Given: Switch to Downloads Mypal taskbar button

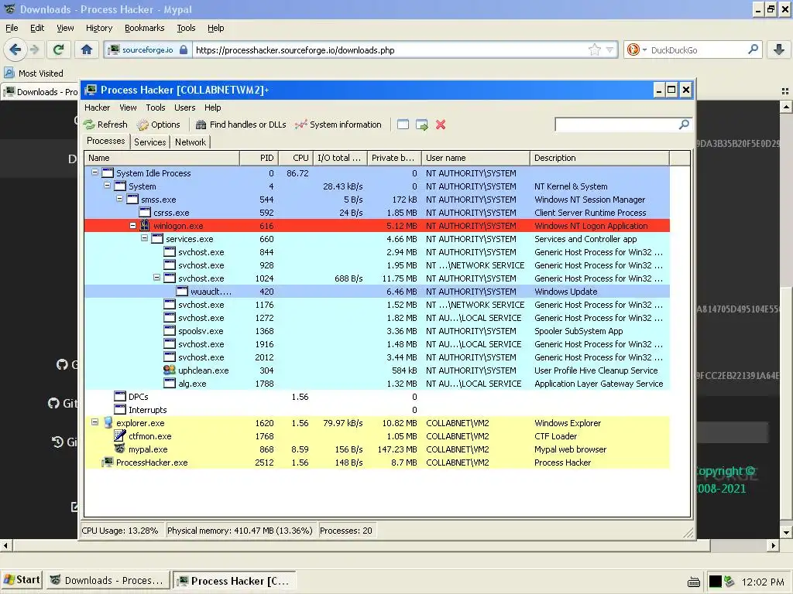Looking at the screenshot, I should pyautogui.click(x=108, y=581).
